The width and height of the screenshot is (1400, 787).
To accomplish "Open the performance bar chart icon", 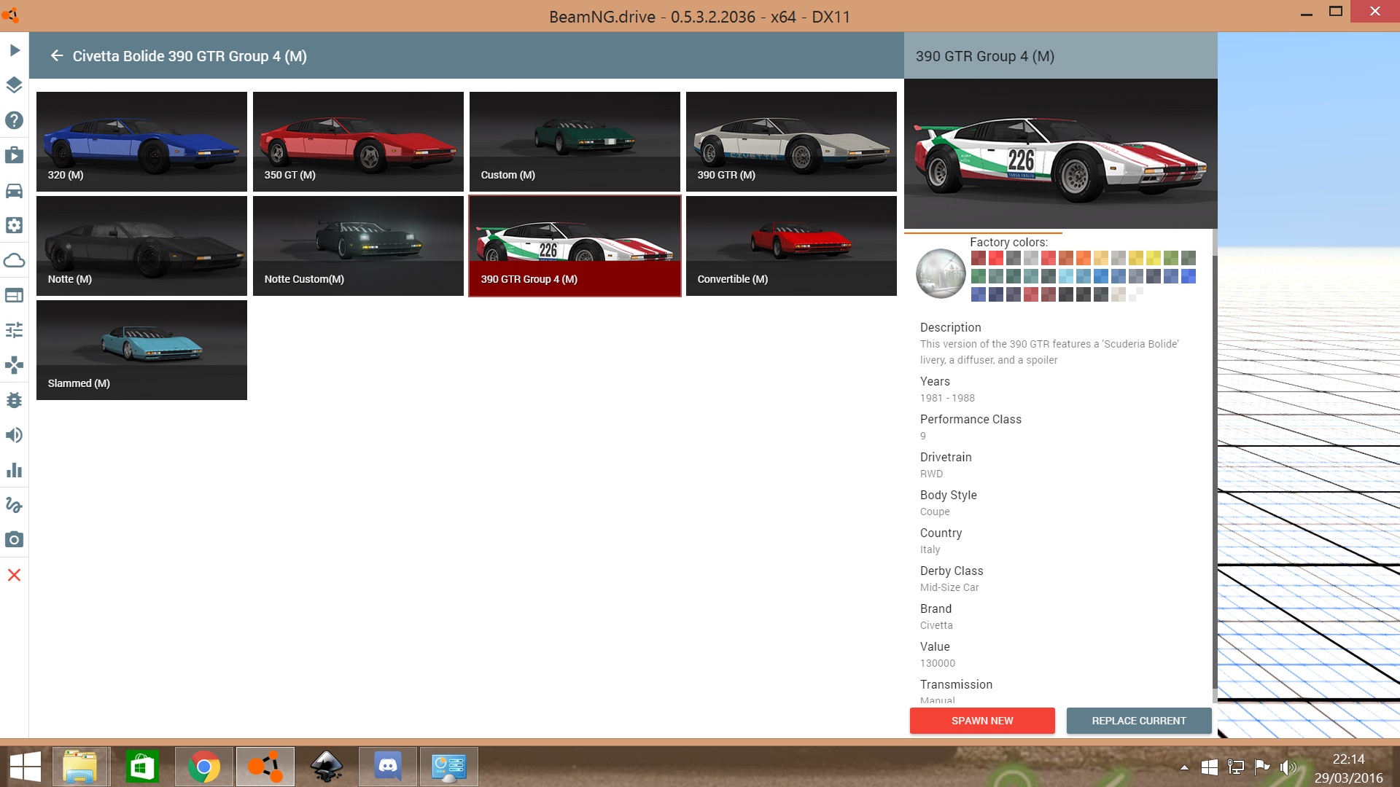I will point(14,470).
